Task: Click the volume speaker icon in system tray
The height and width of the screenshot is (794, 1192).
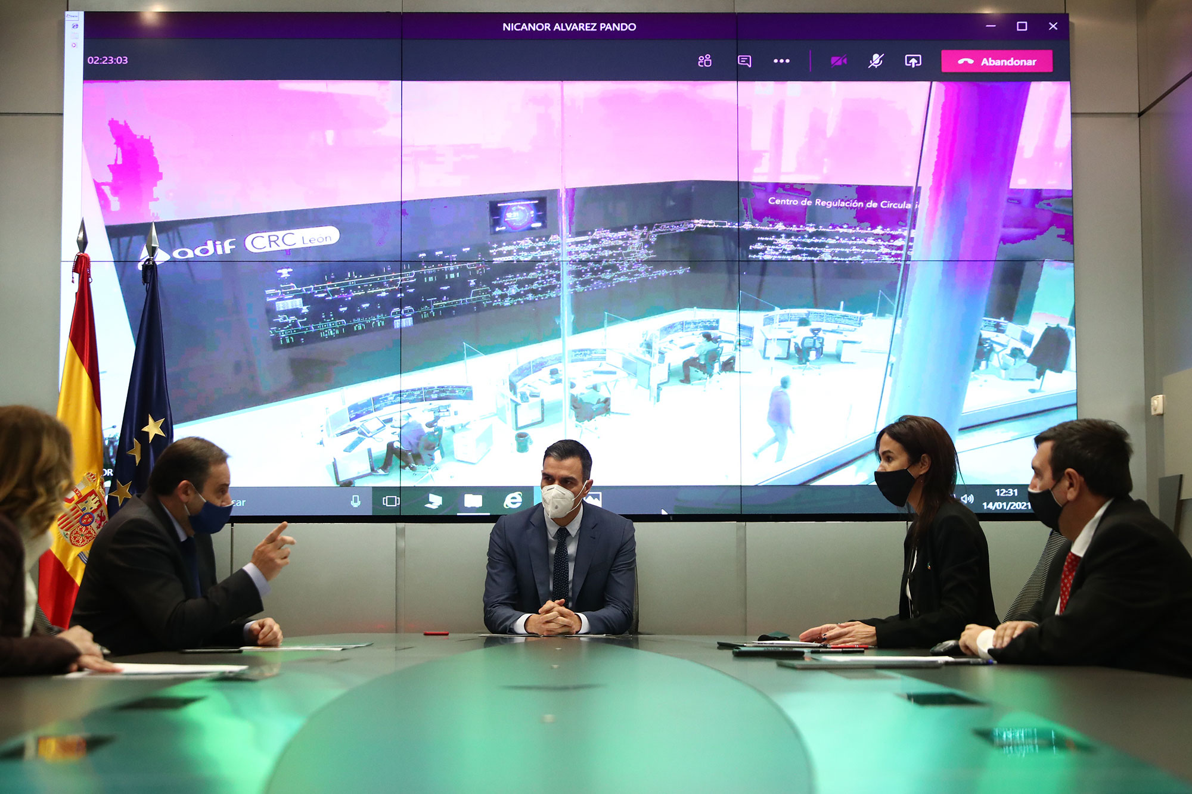Action: coord(967,499)
